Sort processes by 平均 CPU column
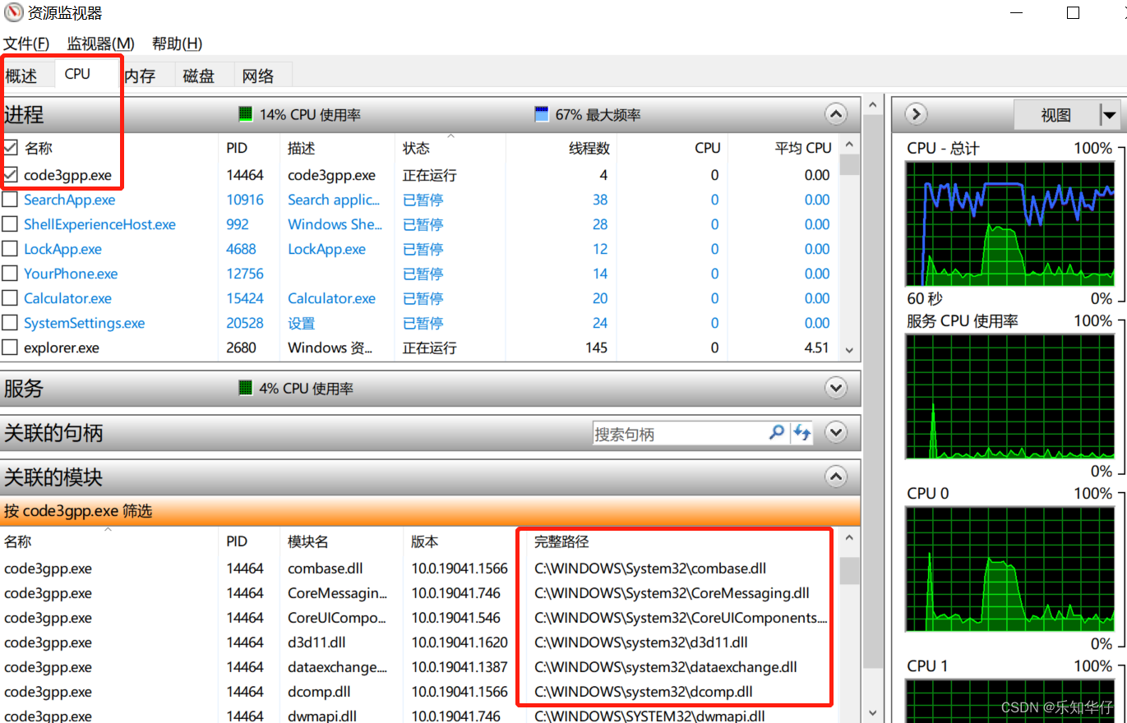This screenshot has width=1127, height=723. 802,148
